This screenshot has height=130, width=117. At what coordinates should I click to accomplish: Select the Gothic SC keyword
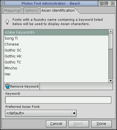point(56,50)
